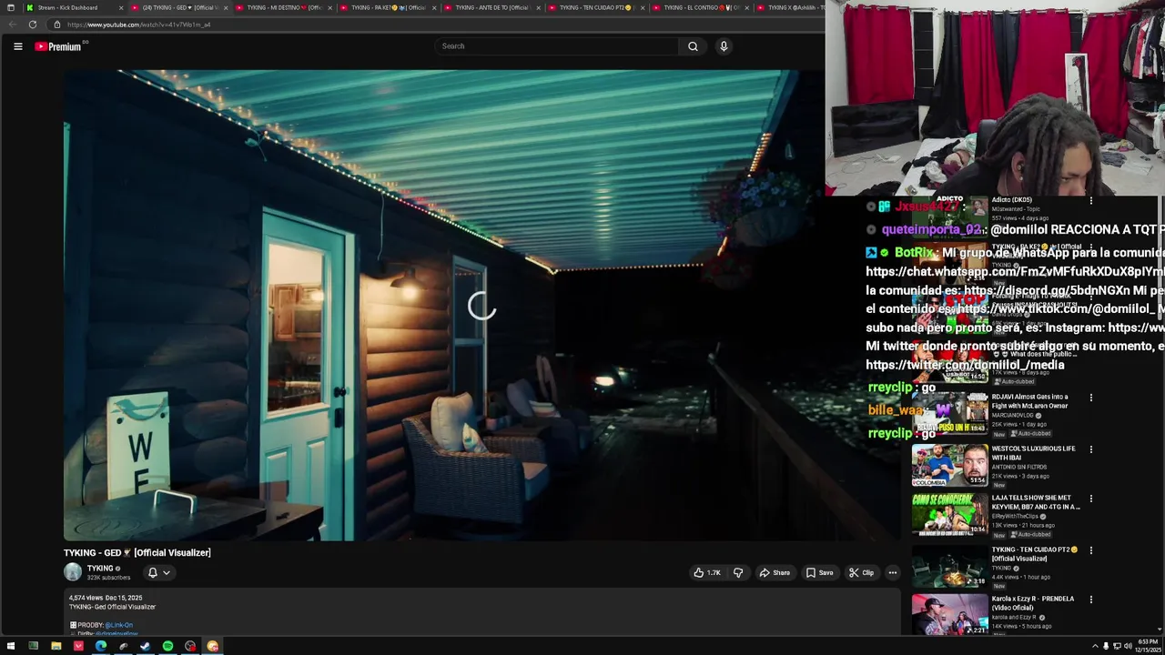
Task: Open File Explorer from the taskbar
Action: pos(56,646)
